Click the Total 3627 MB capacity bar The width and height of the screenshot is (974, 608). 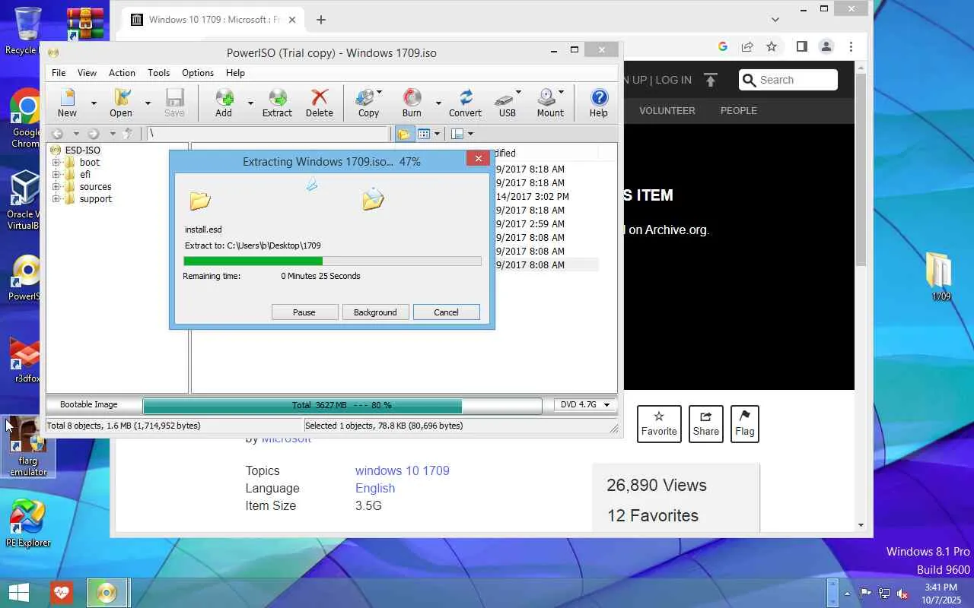click(x=342, y=405)
